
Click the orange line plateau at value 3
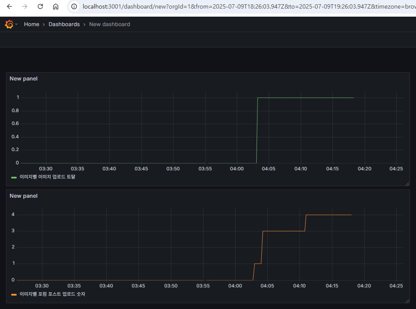click(283, 231)
